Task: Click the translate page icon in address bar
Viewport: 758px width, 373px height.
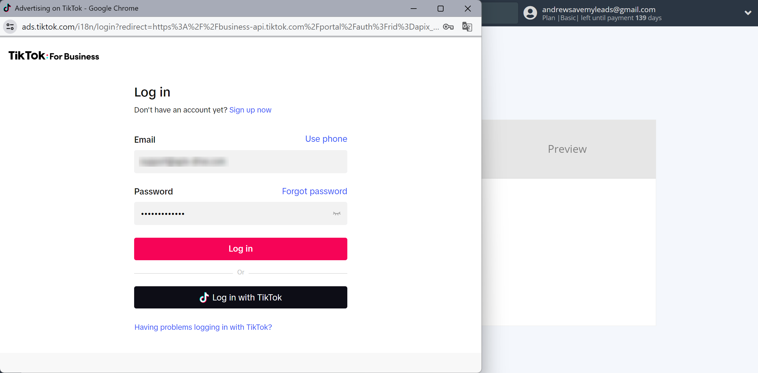Action: [467, 27]
